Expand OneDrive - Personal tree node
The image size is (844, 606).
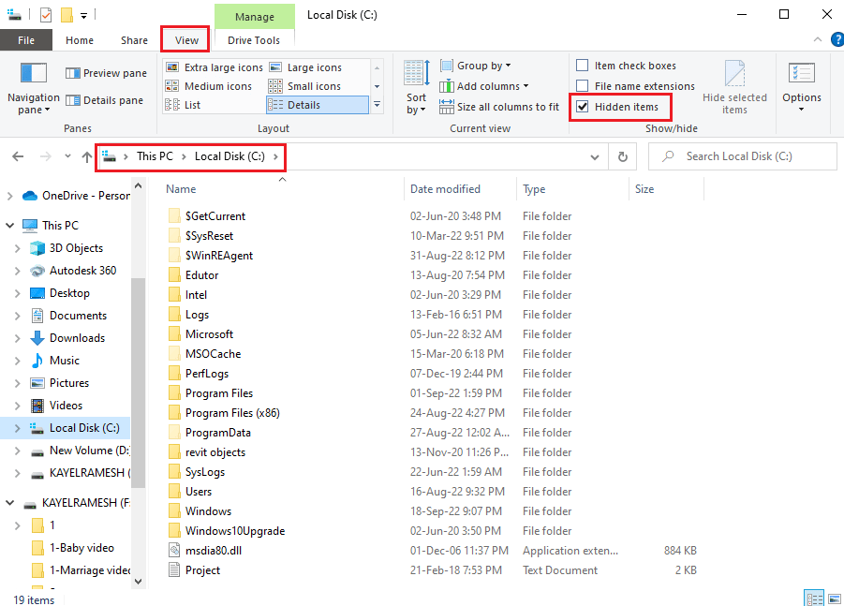tap(9, 196)
